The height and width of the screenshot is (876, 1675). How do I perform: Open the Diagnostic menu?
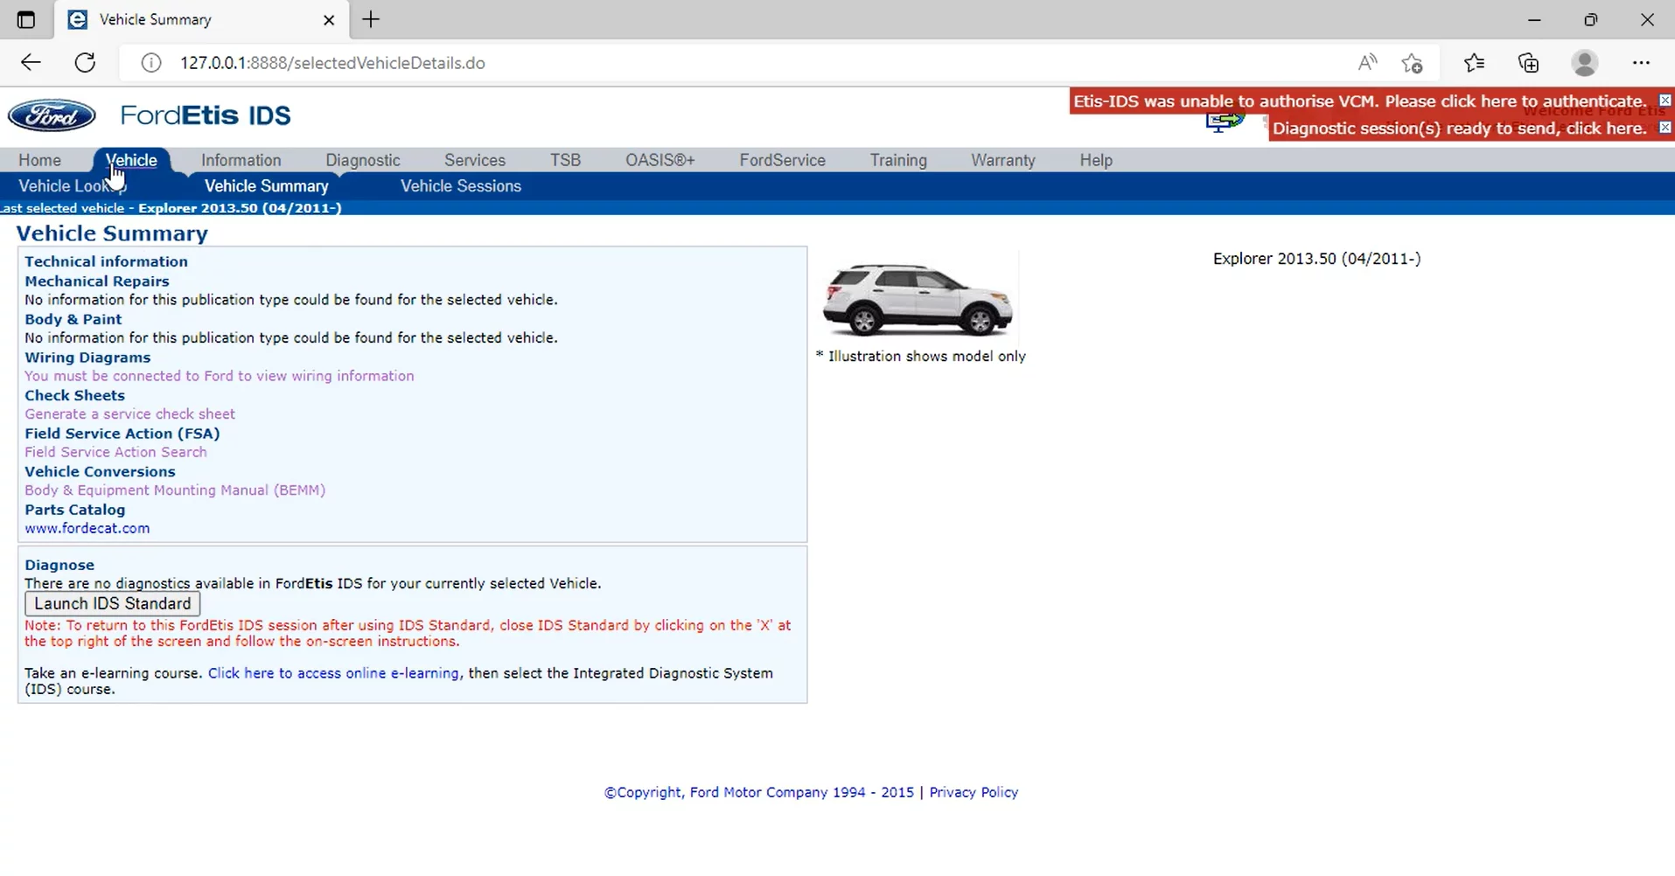point(362,160)
